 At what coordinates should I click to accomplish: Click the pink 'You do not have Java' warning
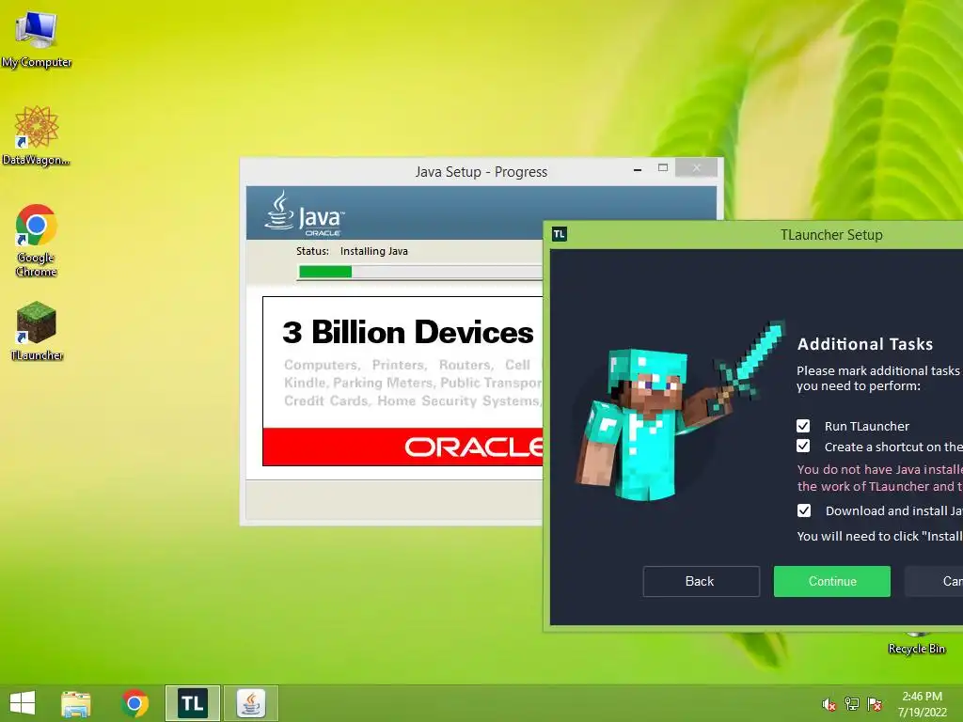tap(879, 478)
